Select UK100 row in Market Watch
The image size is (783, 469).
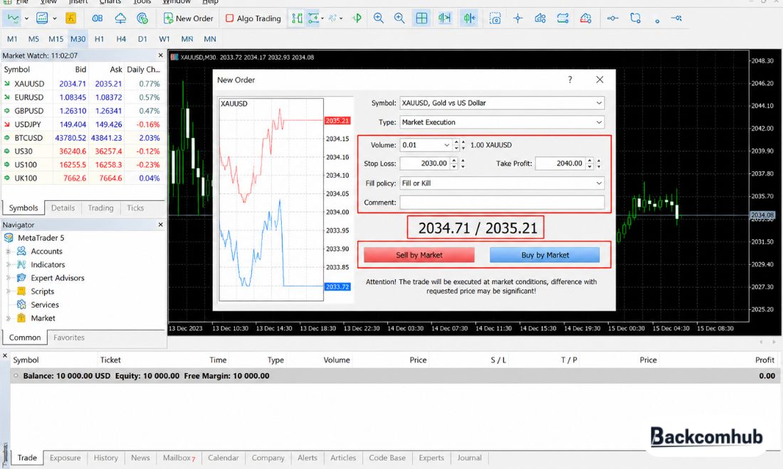(x=83, y=178)
